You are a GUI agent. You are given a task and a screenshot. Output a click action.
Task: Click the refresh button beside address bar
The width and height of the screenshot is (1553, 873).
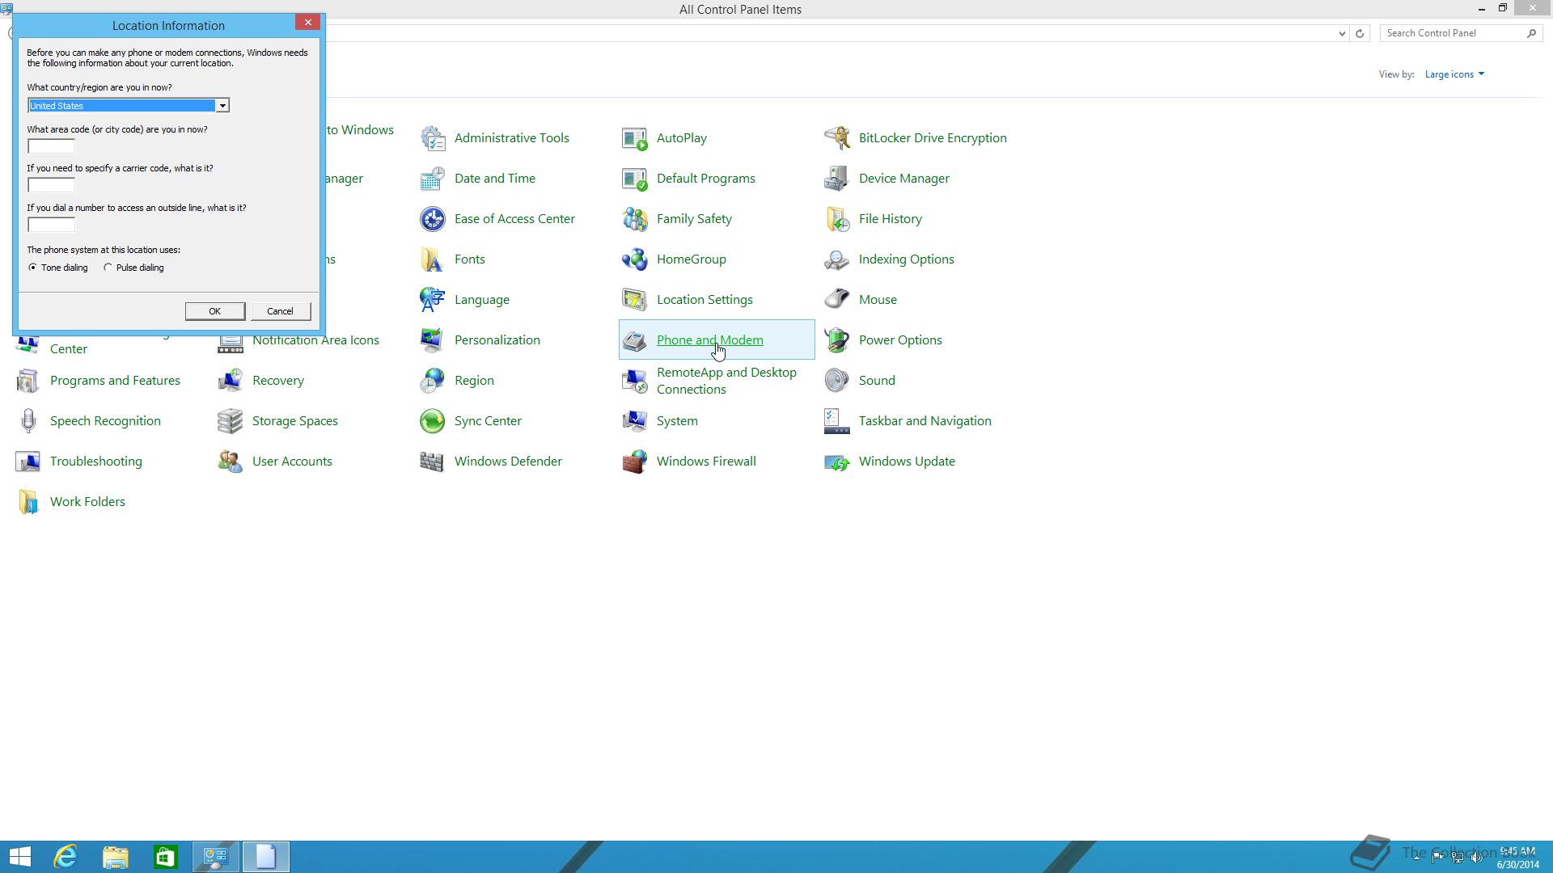(1360, 33)
